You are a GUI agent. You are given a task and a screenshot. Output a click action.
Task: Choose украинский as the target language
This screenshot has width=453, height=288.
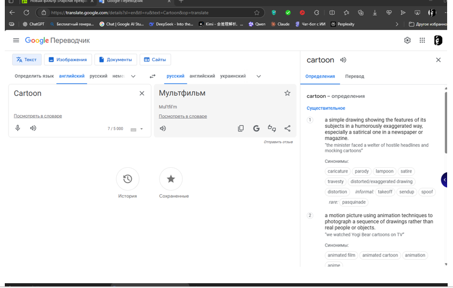(233, 76)
